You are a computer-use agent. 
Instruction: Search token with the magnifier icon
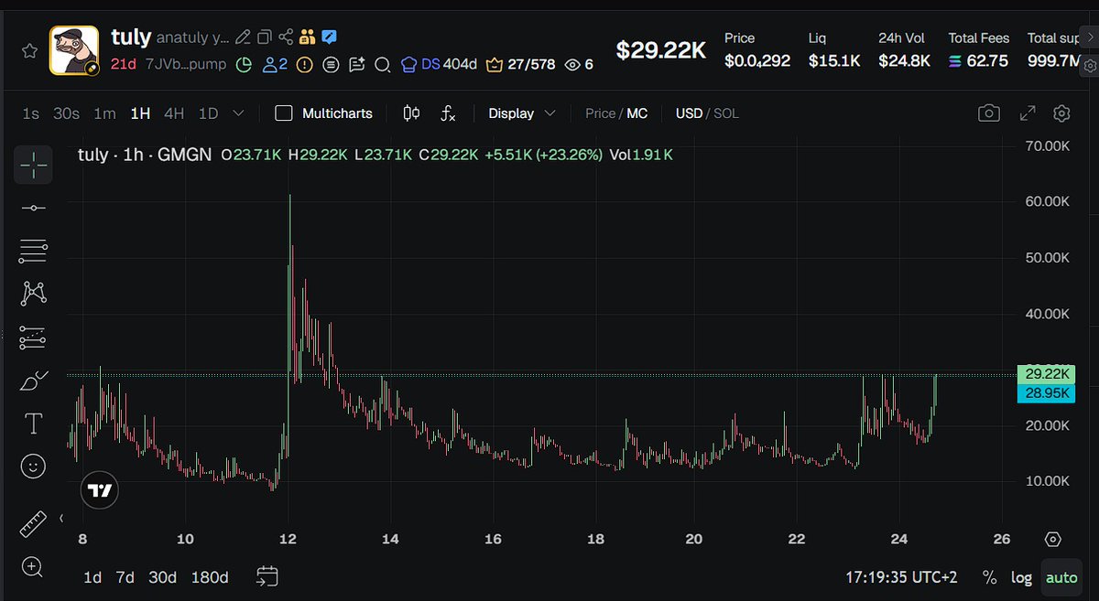382,65
